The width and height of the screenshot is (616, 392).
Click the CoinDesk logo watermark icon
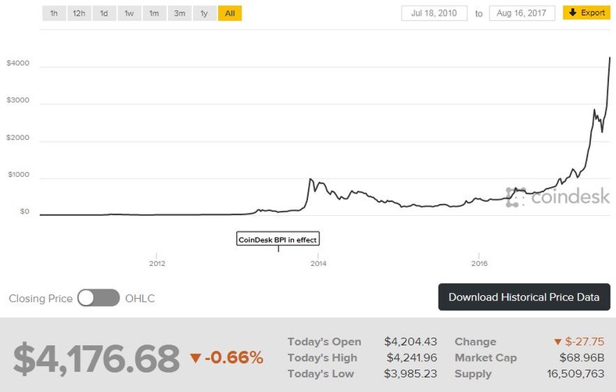[514, 196]
